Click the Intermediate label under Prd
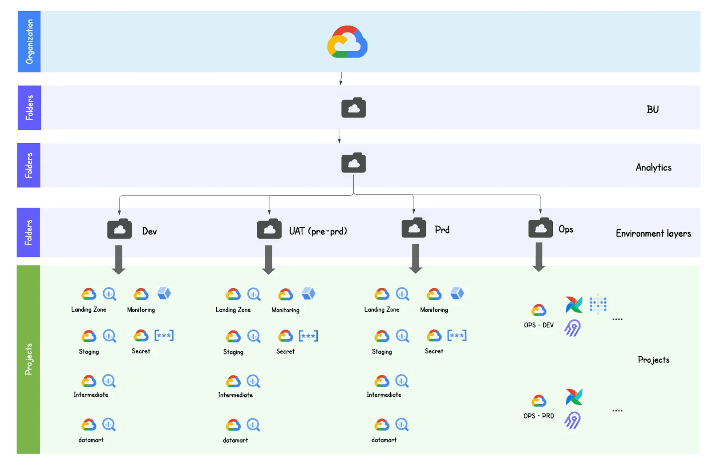This screenshot has width=712, height=471. coord(384,395)
